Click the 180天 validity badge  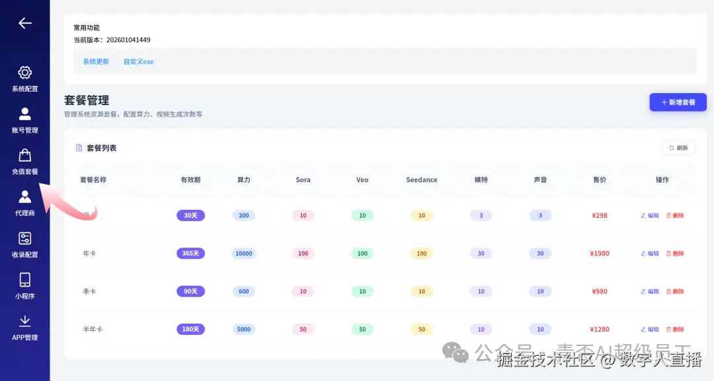190,329
